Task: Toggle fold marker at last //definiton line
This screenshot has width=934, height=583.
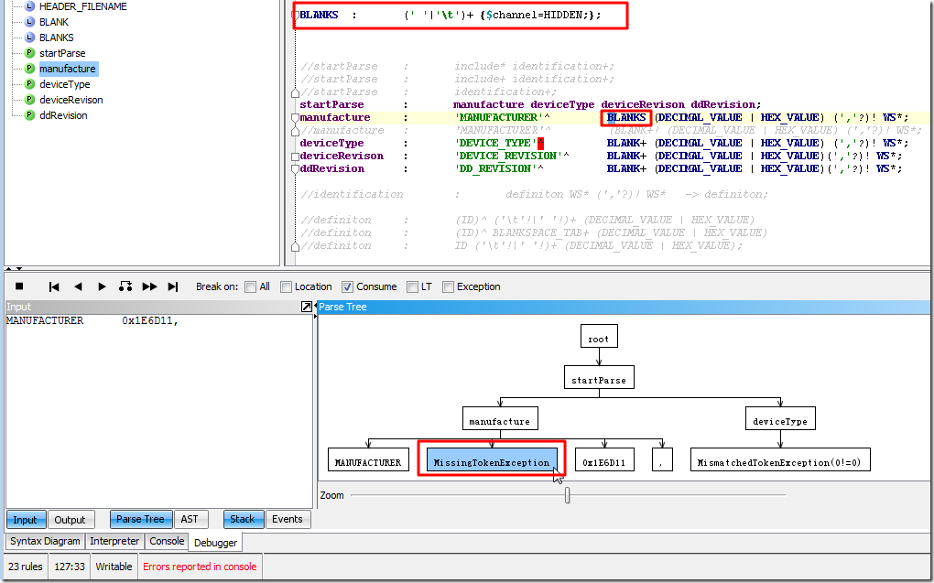Action: tap(295, 246)
